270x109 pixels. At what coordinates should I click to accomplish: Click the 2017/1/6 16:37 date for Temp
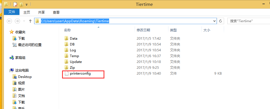click(149, 56)
